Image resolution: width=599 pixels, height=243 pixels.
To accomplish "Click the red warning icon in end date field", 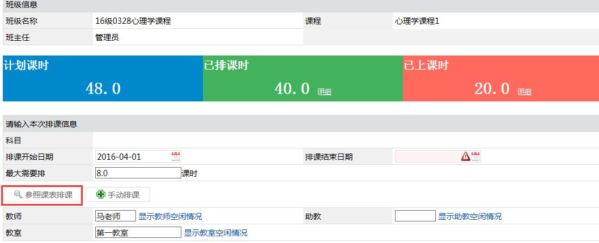I will click(x=465, y=157).
